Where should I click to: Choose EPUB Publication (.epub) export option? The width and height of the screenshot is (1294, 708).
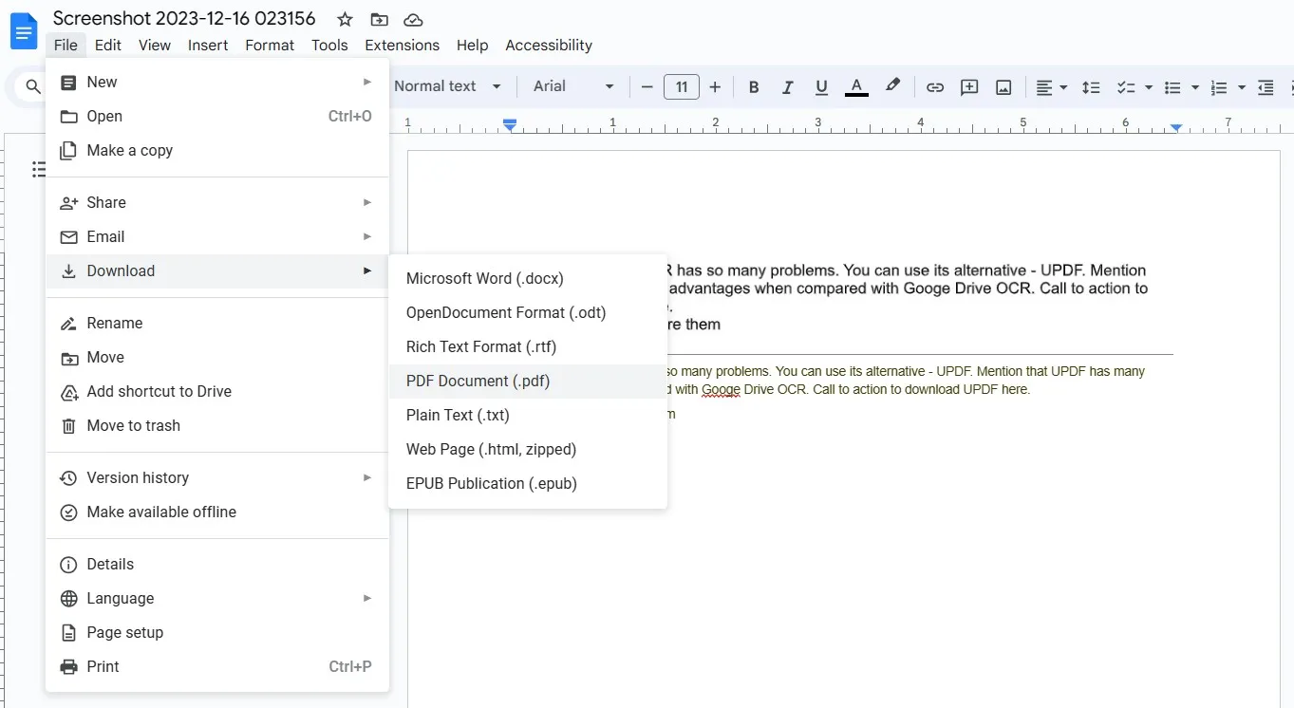point(491,483)
